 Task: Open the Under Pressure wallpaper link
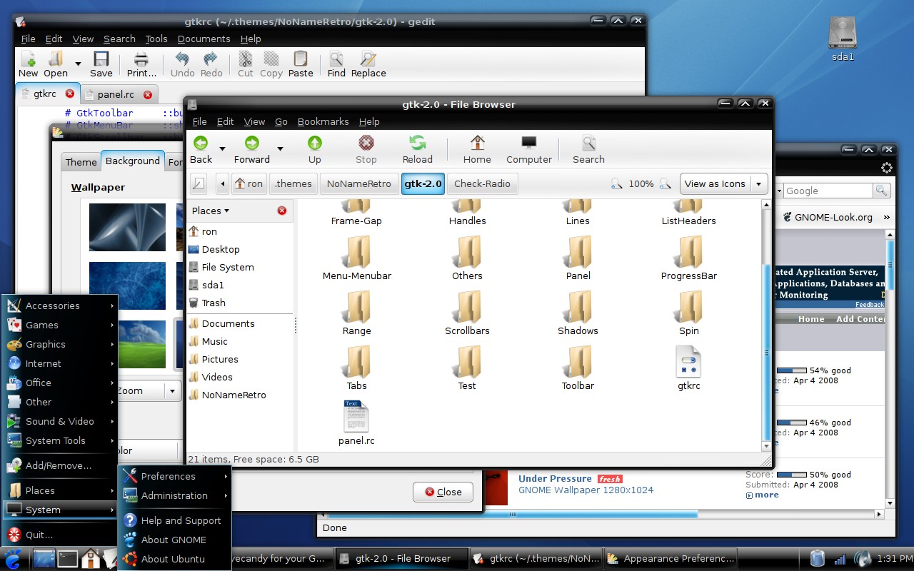pos(555,478)
